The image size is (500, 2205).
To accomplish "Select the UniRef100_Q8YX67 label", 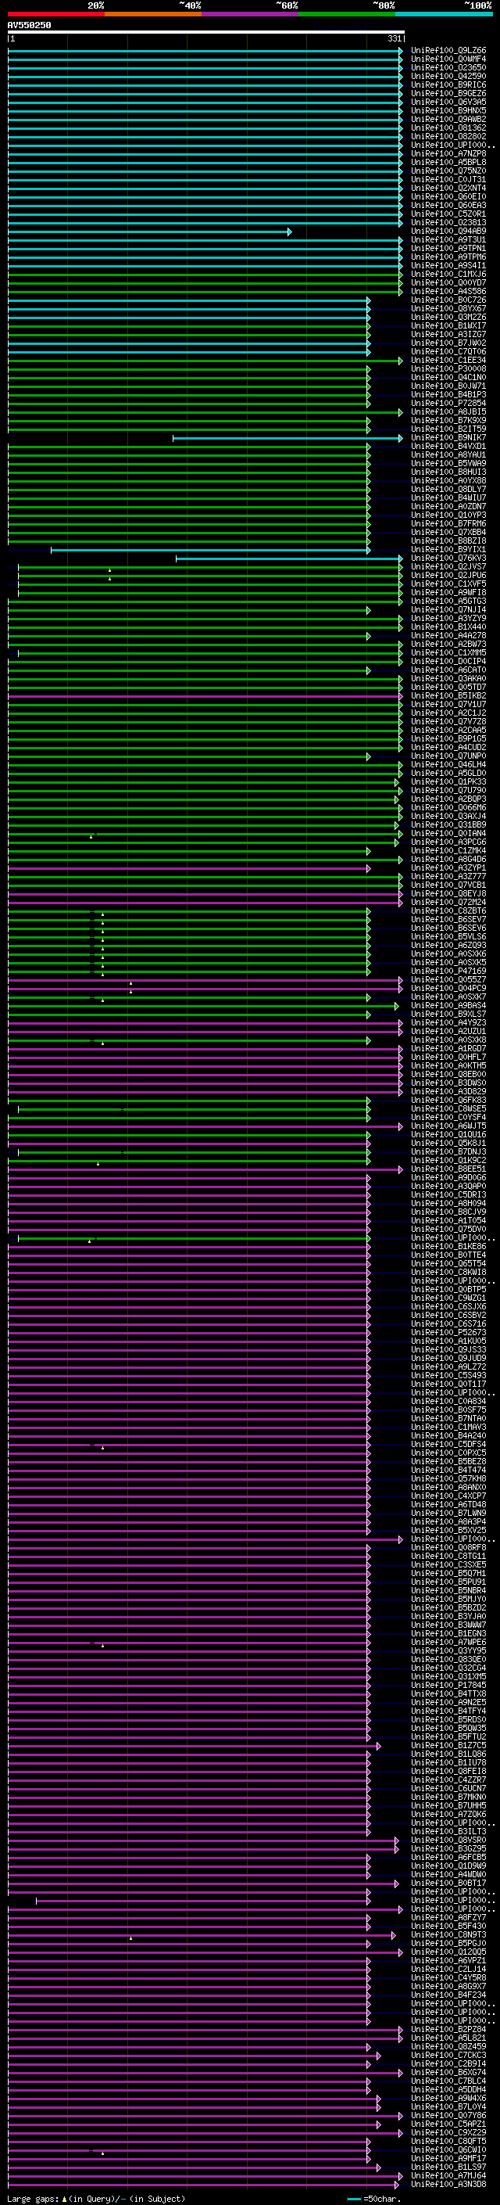I will pos(448,308).
